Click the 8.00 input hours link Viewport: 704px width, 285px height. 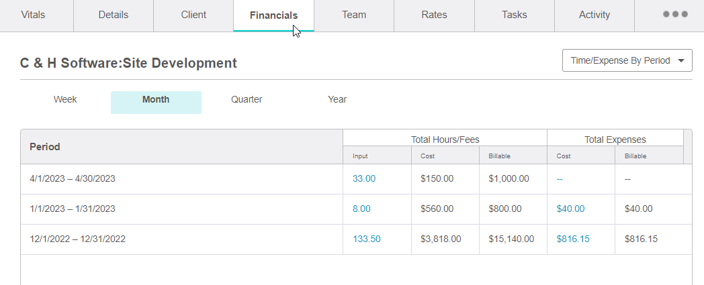tap(361, 209)
